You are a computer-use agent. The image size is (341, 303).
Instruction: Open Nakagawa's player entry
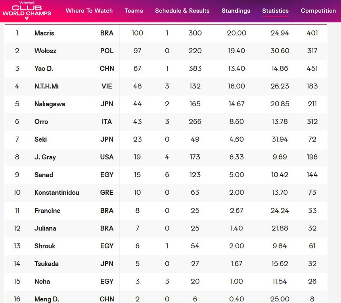coord(50,104)
